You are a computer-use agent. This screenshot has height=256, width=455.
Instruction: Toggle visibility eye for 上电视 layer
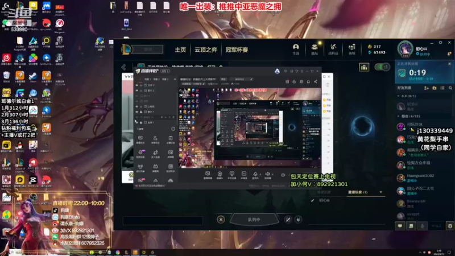coord(136,106)
